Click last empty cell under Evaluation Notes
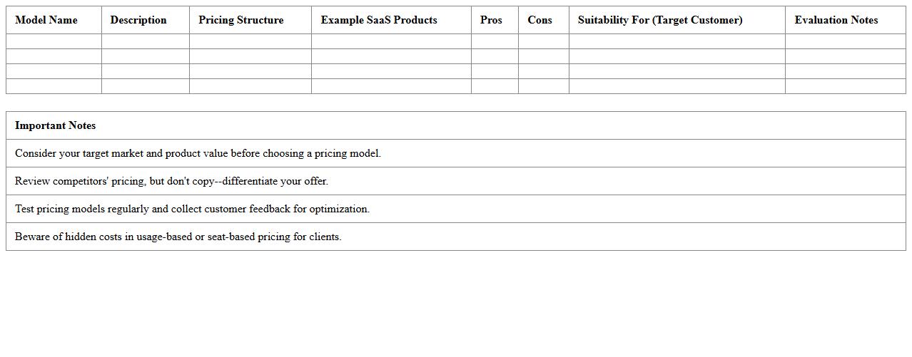 coord(845,86)
